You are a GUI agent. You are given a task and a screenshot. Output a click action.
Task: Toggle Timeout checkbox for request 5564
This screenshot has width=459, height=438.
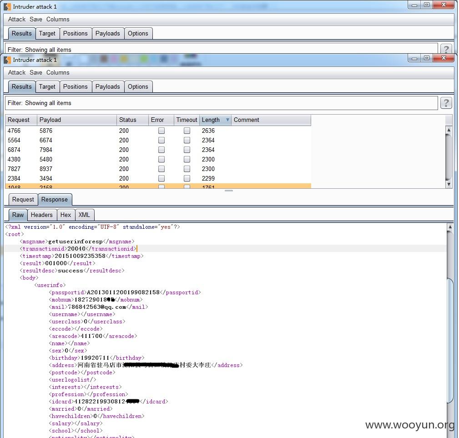click(x=187, y=141)
